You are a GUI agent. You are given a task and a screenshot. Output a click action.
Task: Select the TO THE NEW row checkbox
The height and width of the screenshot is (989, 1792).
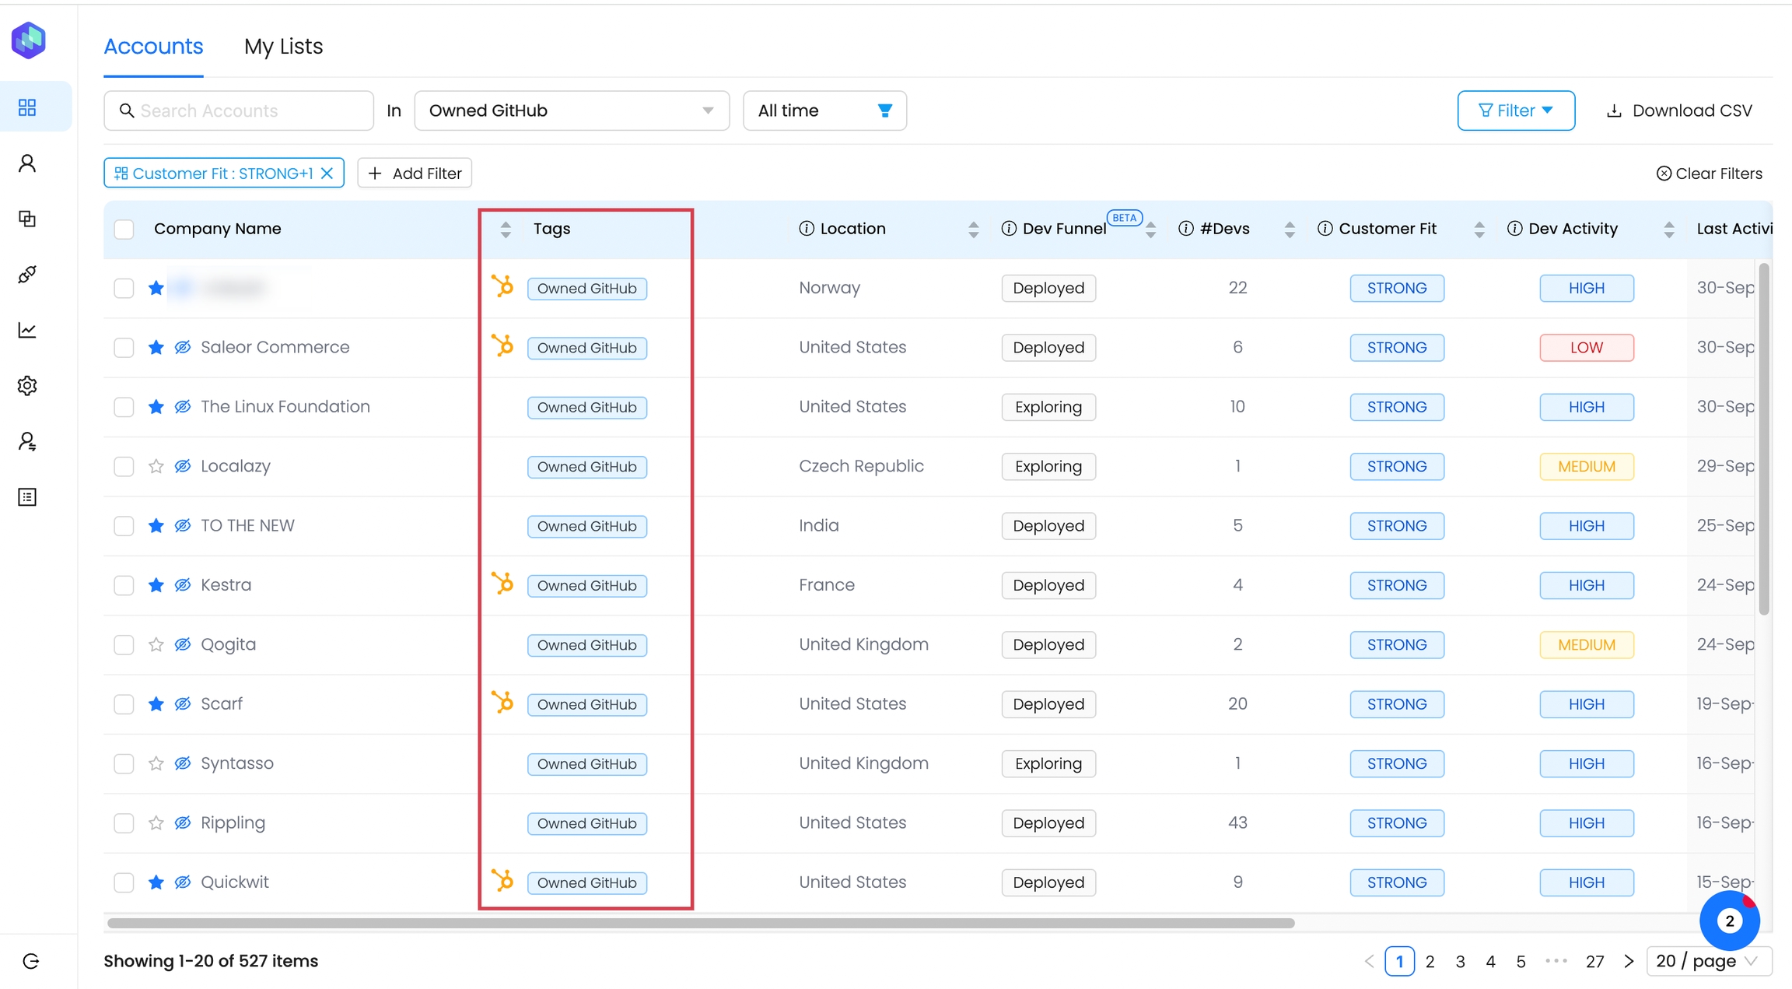point(124,525)
